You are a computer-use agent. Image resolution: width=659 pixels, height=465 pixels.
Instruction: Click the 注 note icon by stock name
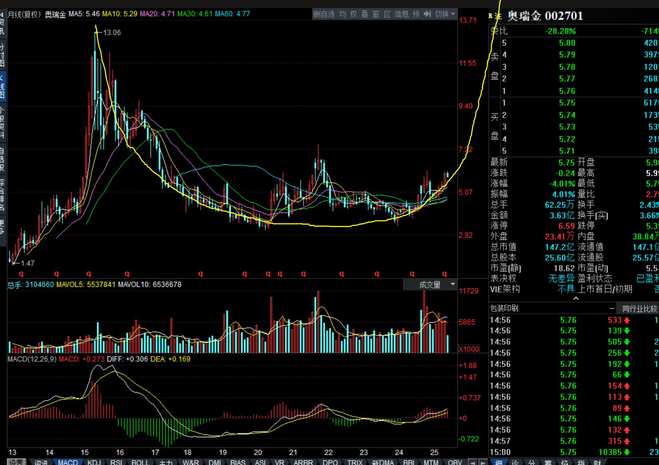[x=498, y=16]
